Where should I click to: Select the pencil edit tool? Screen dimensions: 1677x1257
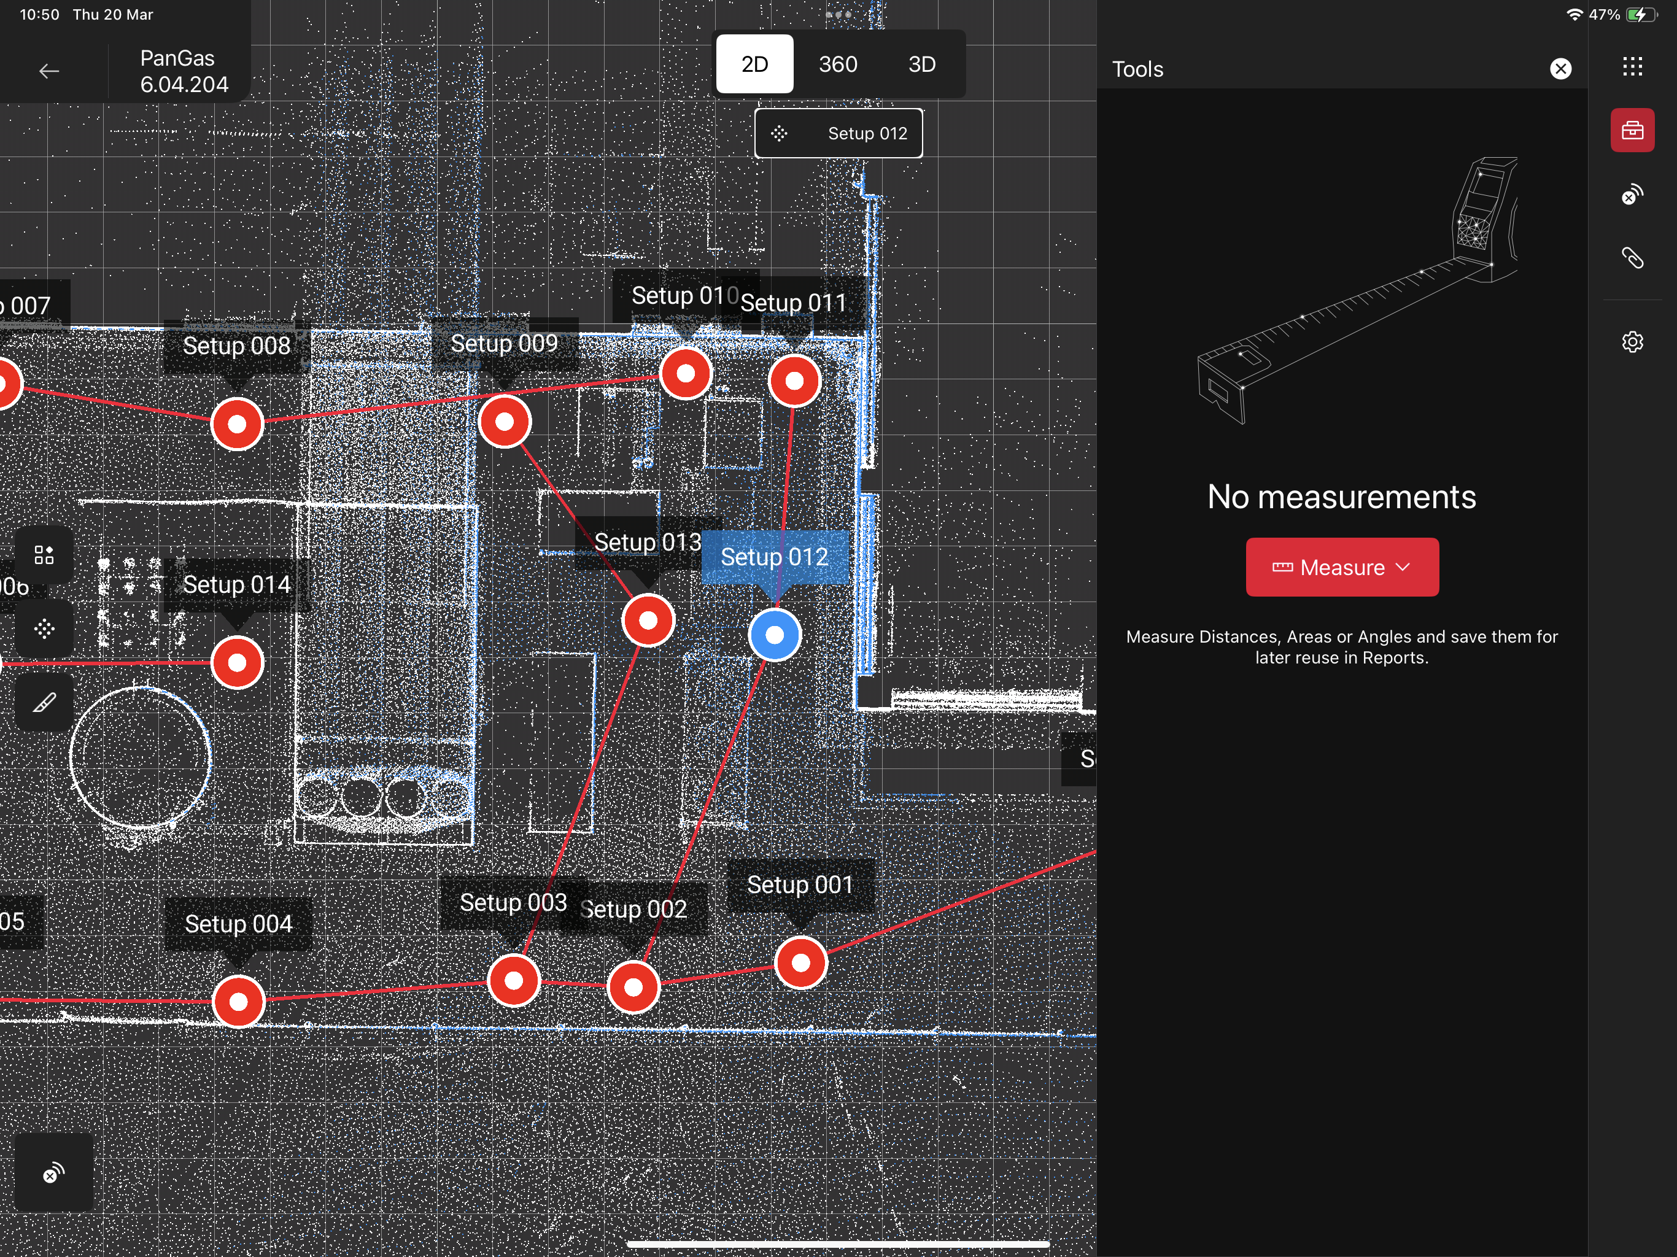click(x=44, y=703)
